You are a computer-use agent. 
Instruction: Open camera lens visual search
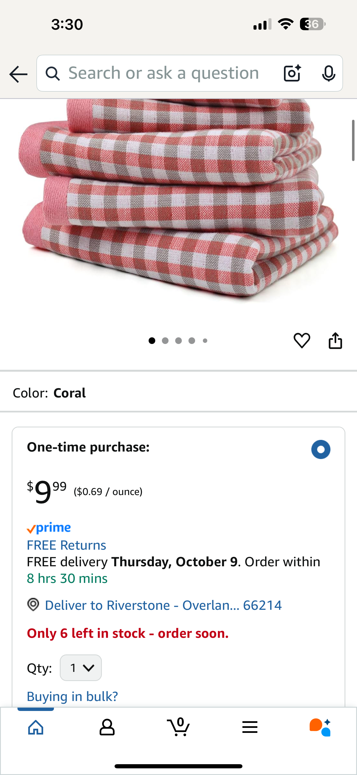tap(292, 73)
